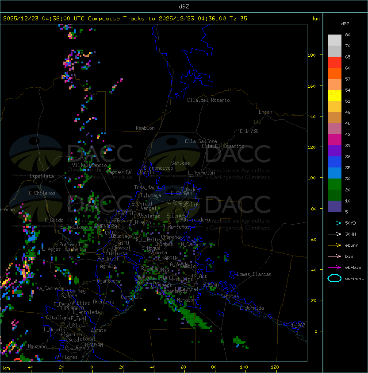This screenshot has height=373, width=368.
Task: Click the 'E_1-736' map label
Action: tap(249, 131)
